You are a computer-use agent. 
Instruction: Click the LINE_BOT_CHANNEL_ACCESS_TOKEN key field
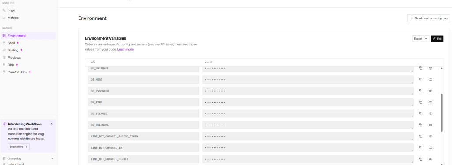143,136
